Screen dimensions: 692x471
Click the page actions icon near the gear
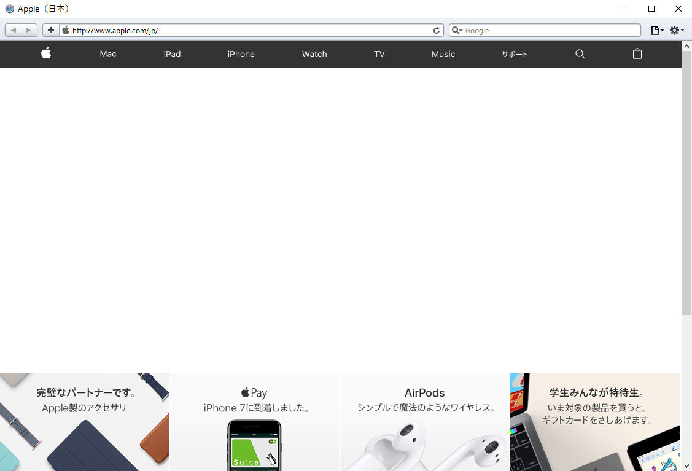point(655,29)
